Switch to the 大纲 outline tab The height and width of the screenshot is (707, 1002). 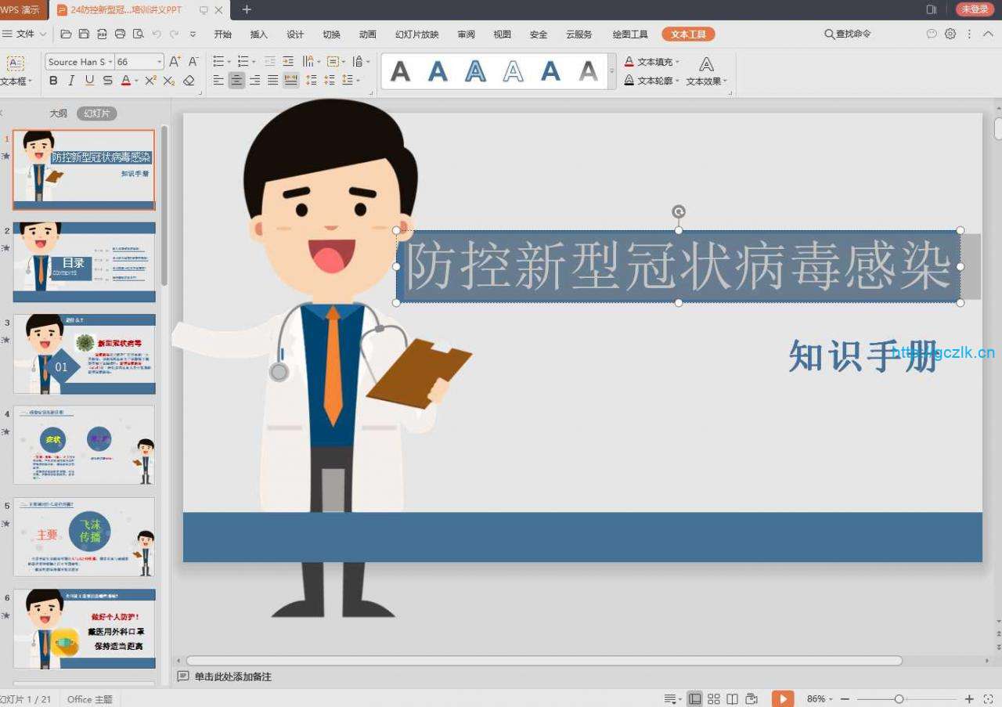click(59, 114)
